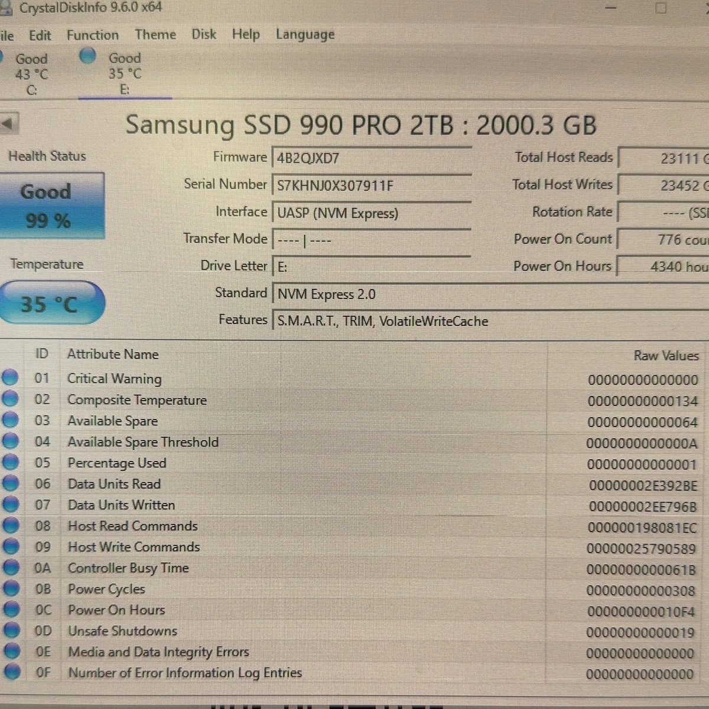Click the status icon for Media and Data Integrity Errors
Image resolution: width=709 pixels, height=709 pixels.
tap(11, 651)
